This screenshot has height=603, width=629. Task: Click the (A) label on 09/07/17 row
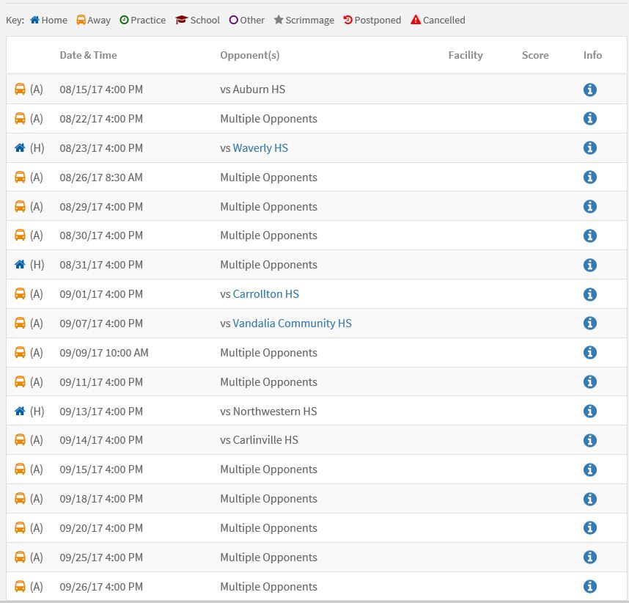click(x=37, y=324)
